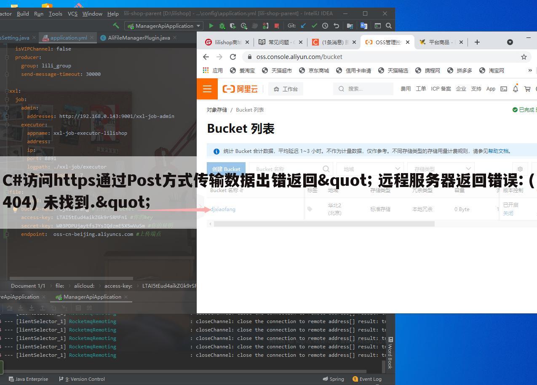Open Tools menu in IntelliJ

[56, 13]
